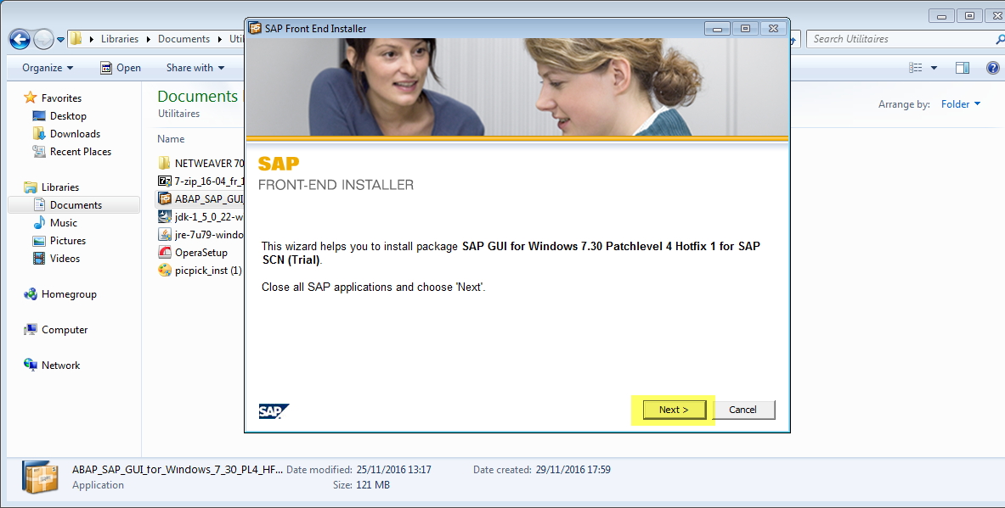
Task: Click the SAP logo in the installer dialog
Action: tap(274, 410)
